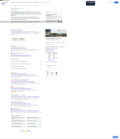Click 'Suggest new hours' link
Image resolution: width=120 pixels, height=139 pixels.
[x=51, y=60]
